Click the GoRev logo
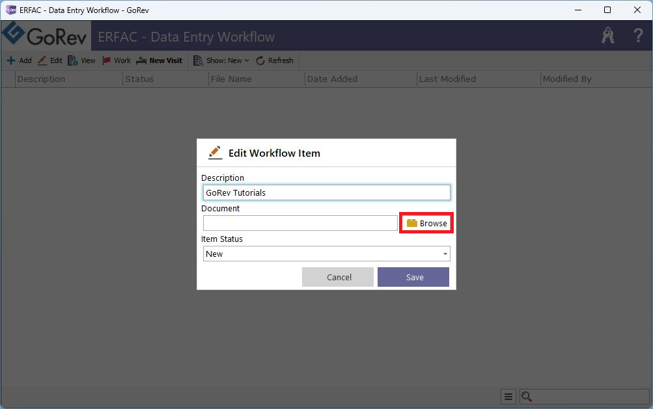 pos(46,36)
